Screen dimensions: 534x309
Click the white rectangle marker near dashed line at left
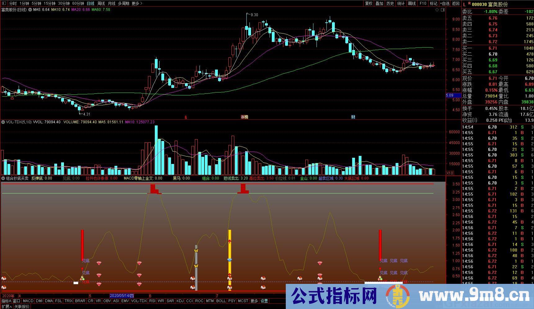click(x=76, y=283)
